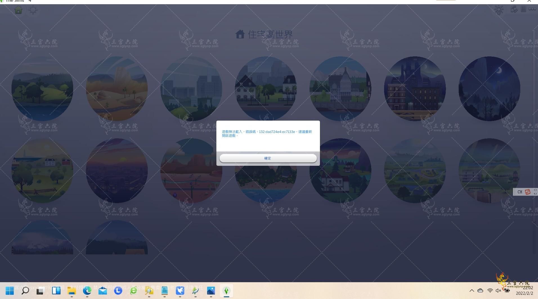The width and height of the screenshot is (538, 299).
Task: Select the countryside wooden fence world
Action: click(x=42, y=171)
